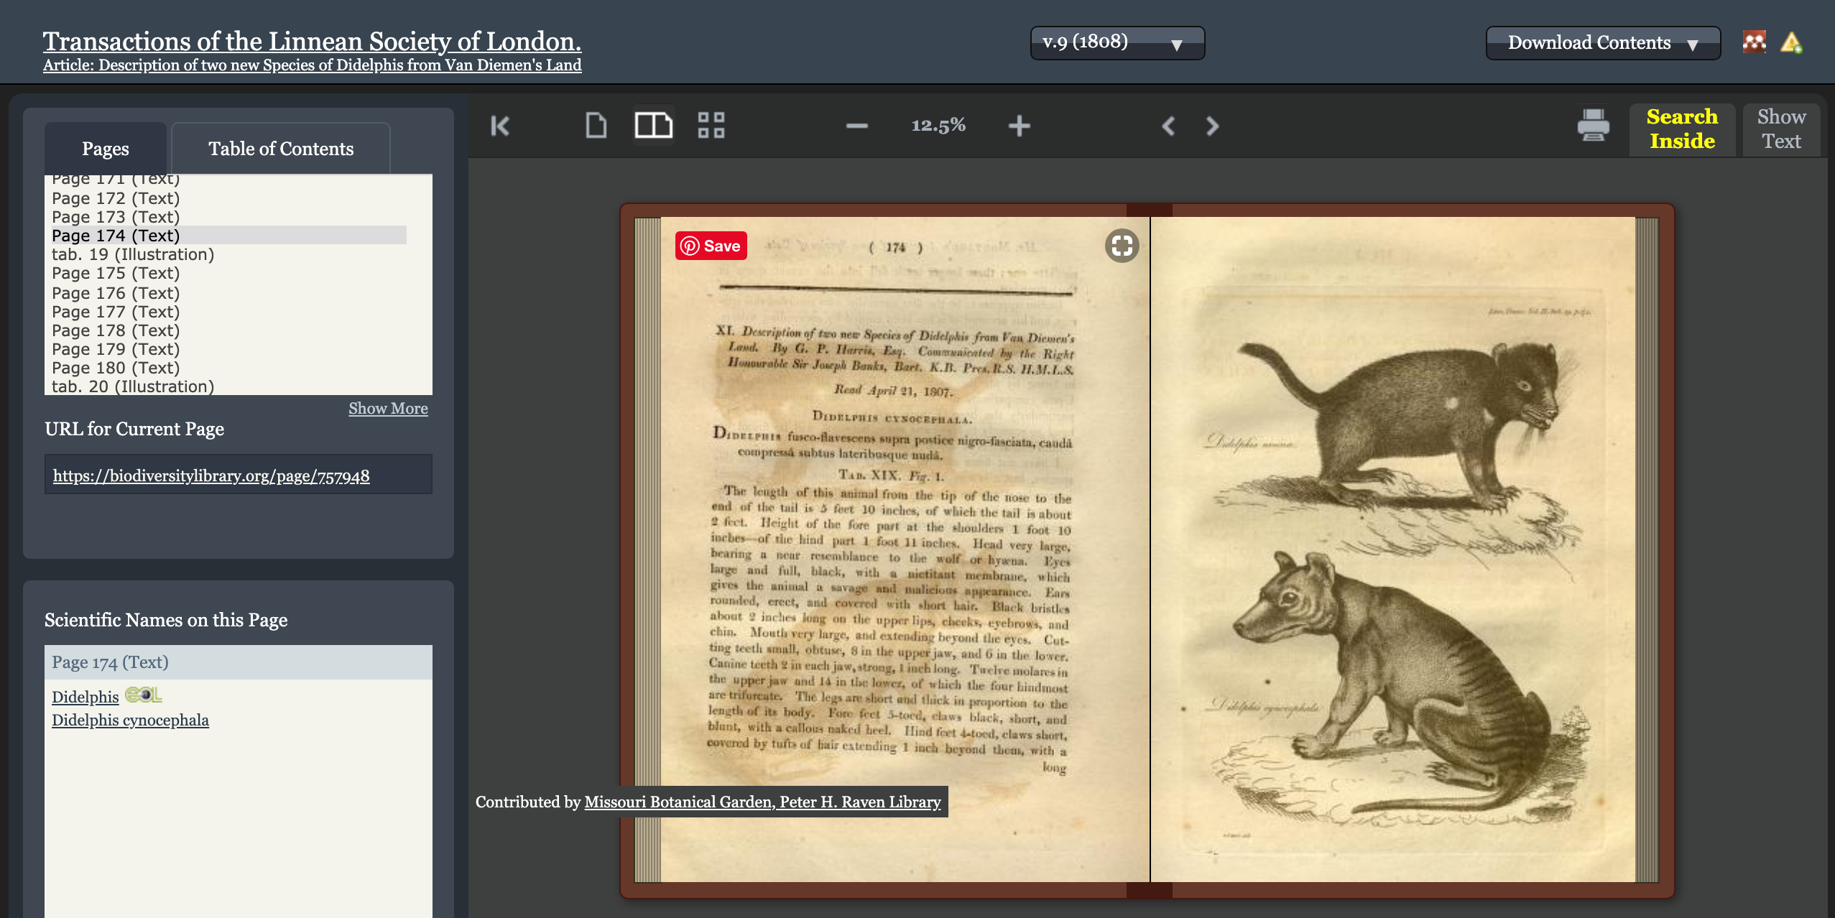1835x918 pixels.
Task: Toggle Search Inside panel
Action: (1681, 129)
